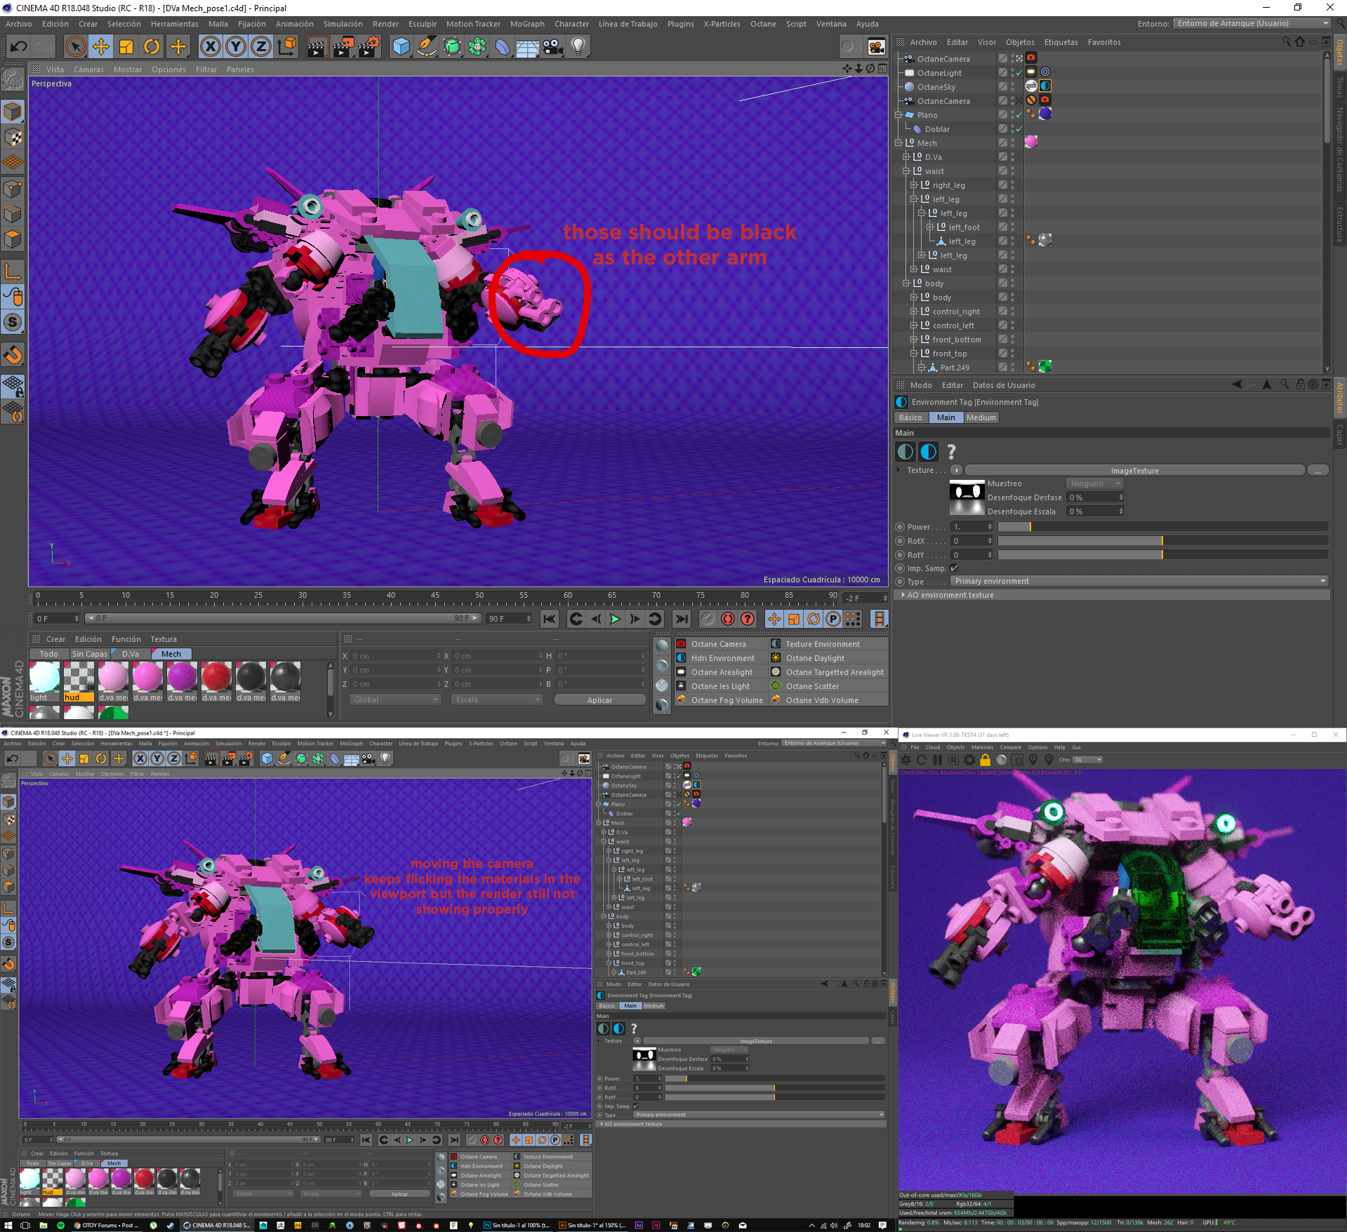This screenshot has width=1347, height=1232.
Task: Click on the RotY slider bar
Action: pos(1162,555)
